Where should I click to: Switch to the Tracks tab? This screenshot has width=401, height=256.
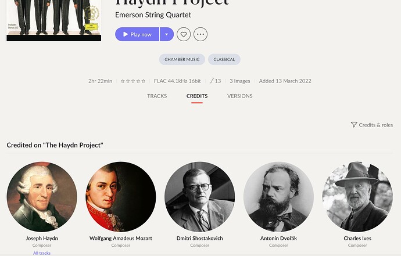157,96
